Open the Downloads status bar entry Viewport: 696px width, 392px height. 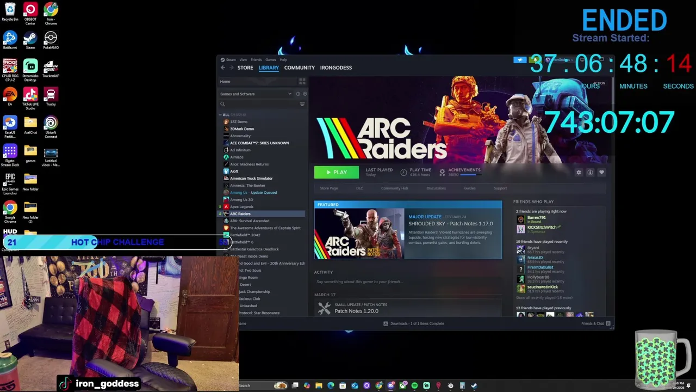(414, 323)
